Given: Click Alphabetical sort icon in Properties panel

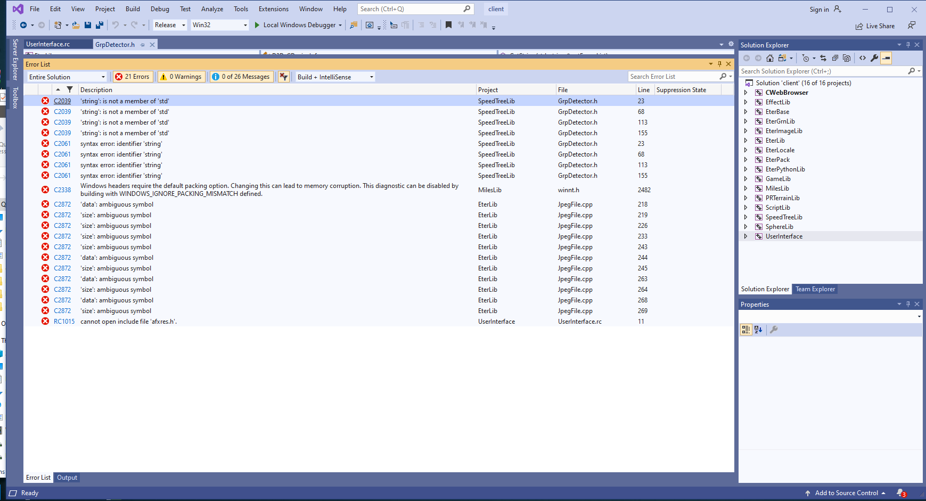Looking at the screenshot, I should point(758,330).
